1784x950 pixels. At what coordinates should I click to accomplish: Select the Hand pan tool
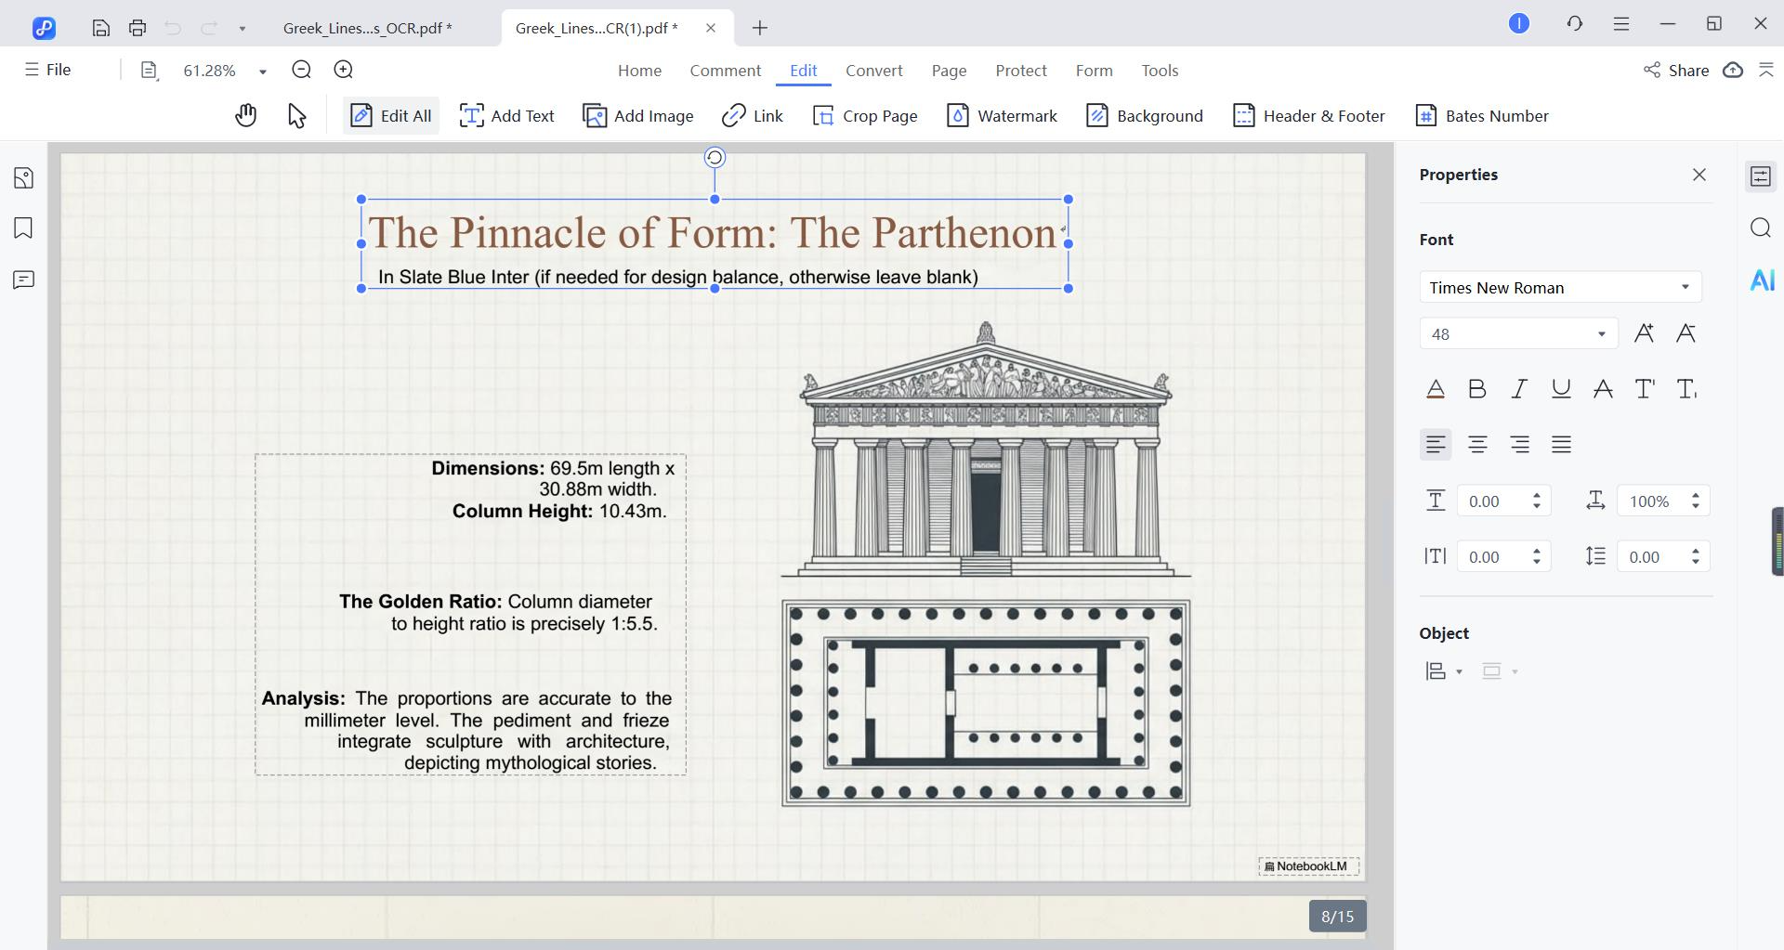coord(245,115)
